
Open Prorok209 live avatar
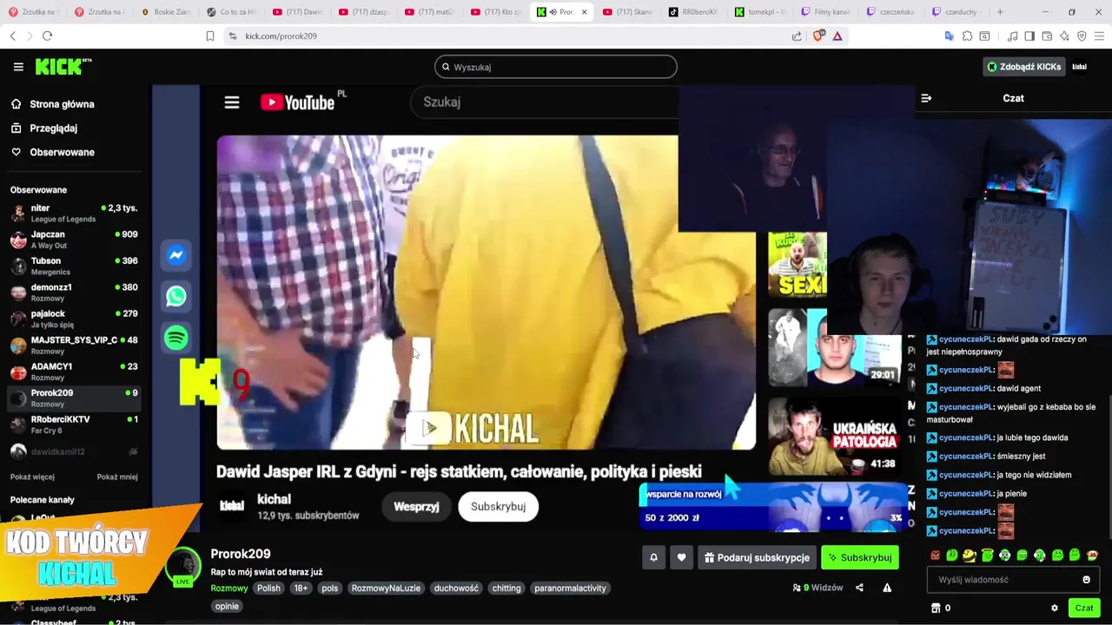(183, 567)
